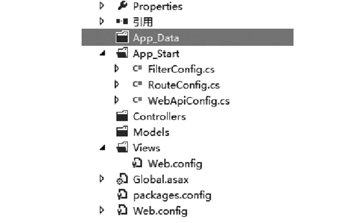
Task: Expand the FilterConfig.cs node
Action: click(117, 69)
